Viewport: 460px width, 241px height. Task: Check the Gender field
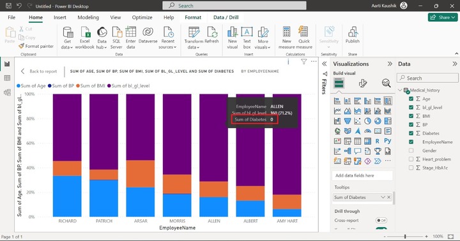point(411,150)
